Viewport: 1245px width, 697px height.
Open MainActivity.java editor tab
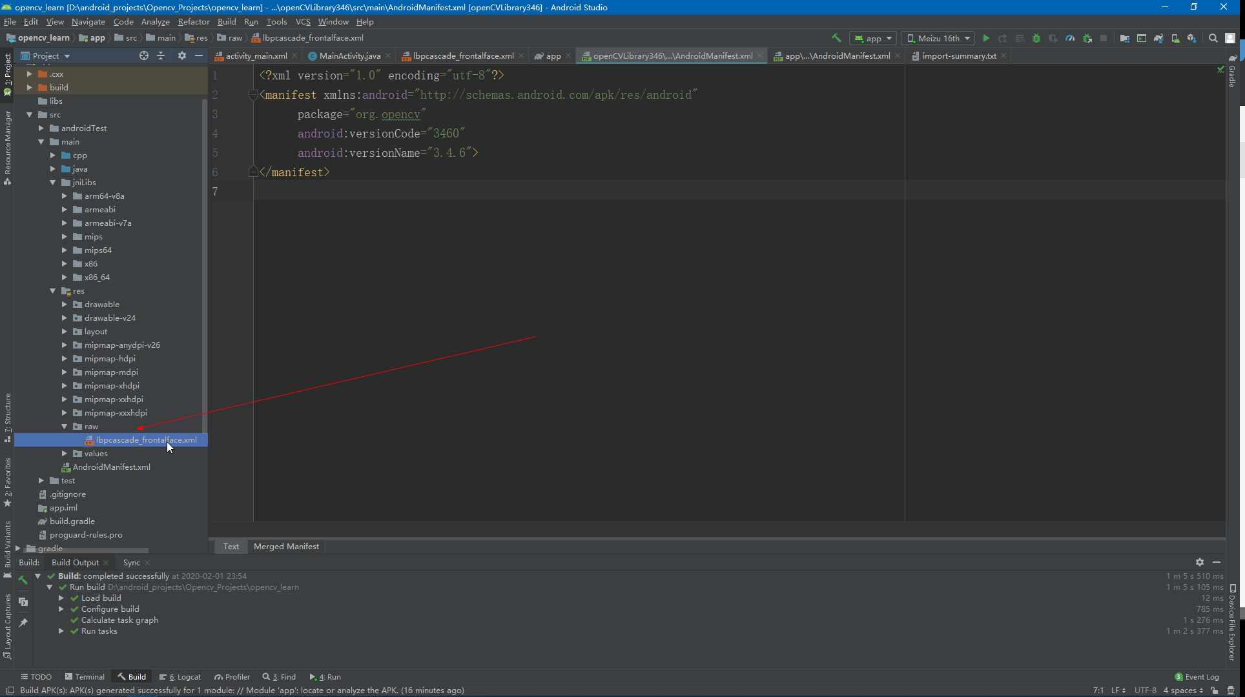pos(349,56)
